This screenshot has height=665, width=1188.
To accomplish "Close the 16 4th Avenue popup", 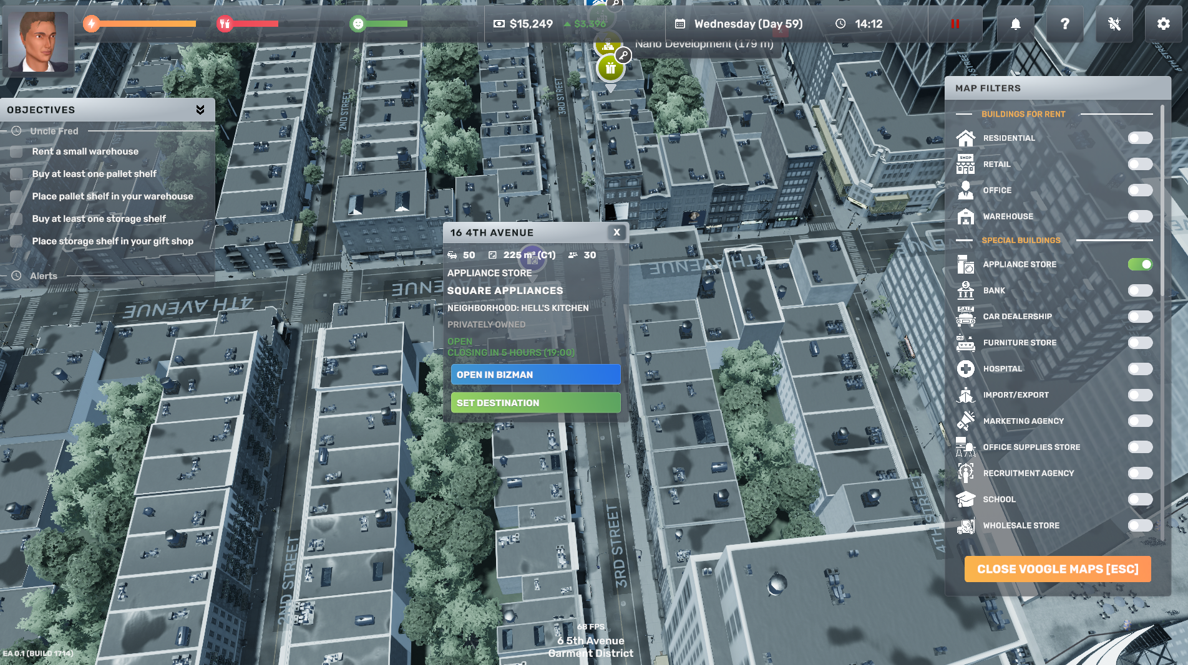I will coord(616,232).
